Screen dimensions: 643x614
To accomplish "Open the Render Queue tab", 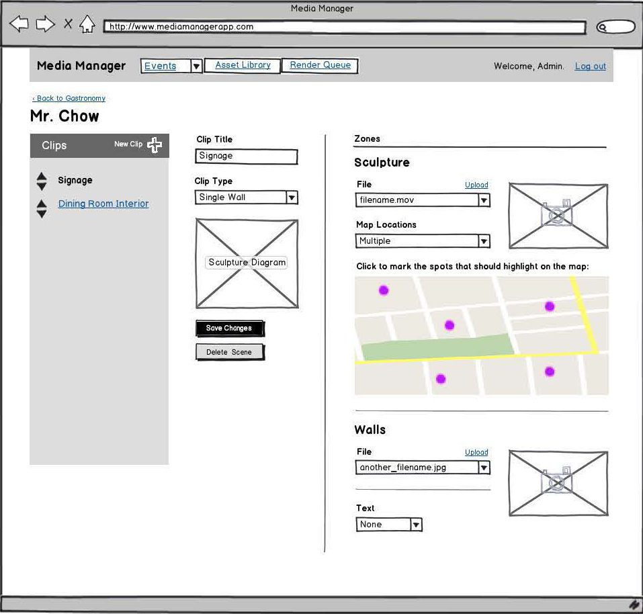I will (320, 65).
